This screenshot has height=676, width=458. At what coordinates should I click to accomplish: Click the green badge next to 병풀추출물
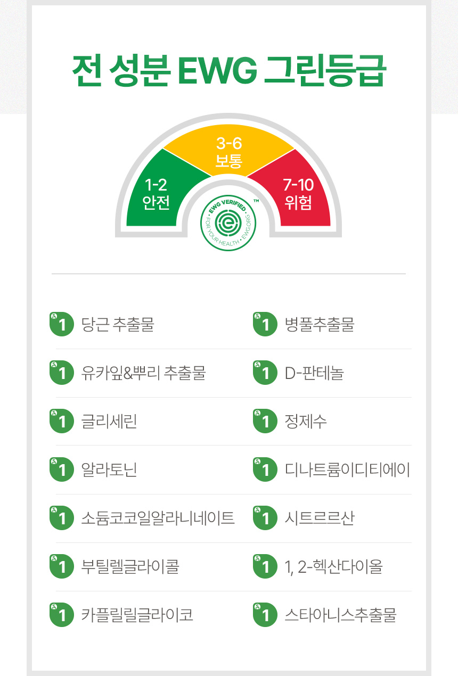265,324
